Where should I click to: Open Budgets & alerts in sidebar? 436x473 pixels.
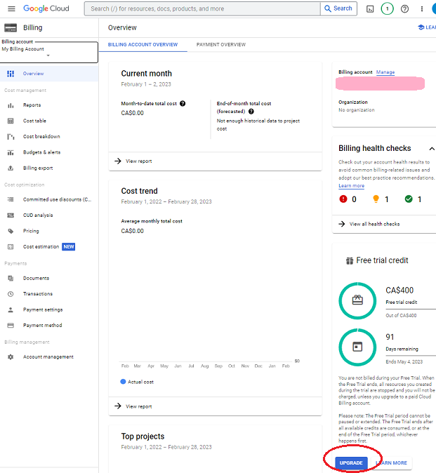coord(41,152)
